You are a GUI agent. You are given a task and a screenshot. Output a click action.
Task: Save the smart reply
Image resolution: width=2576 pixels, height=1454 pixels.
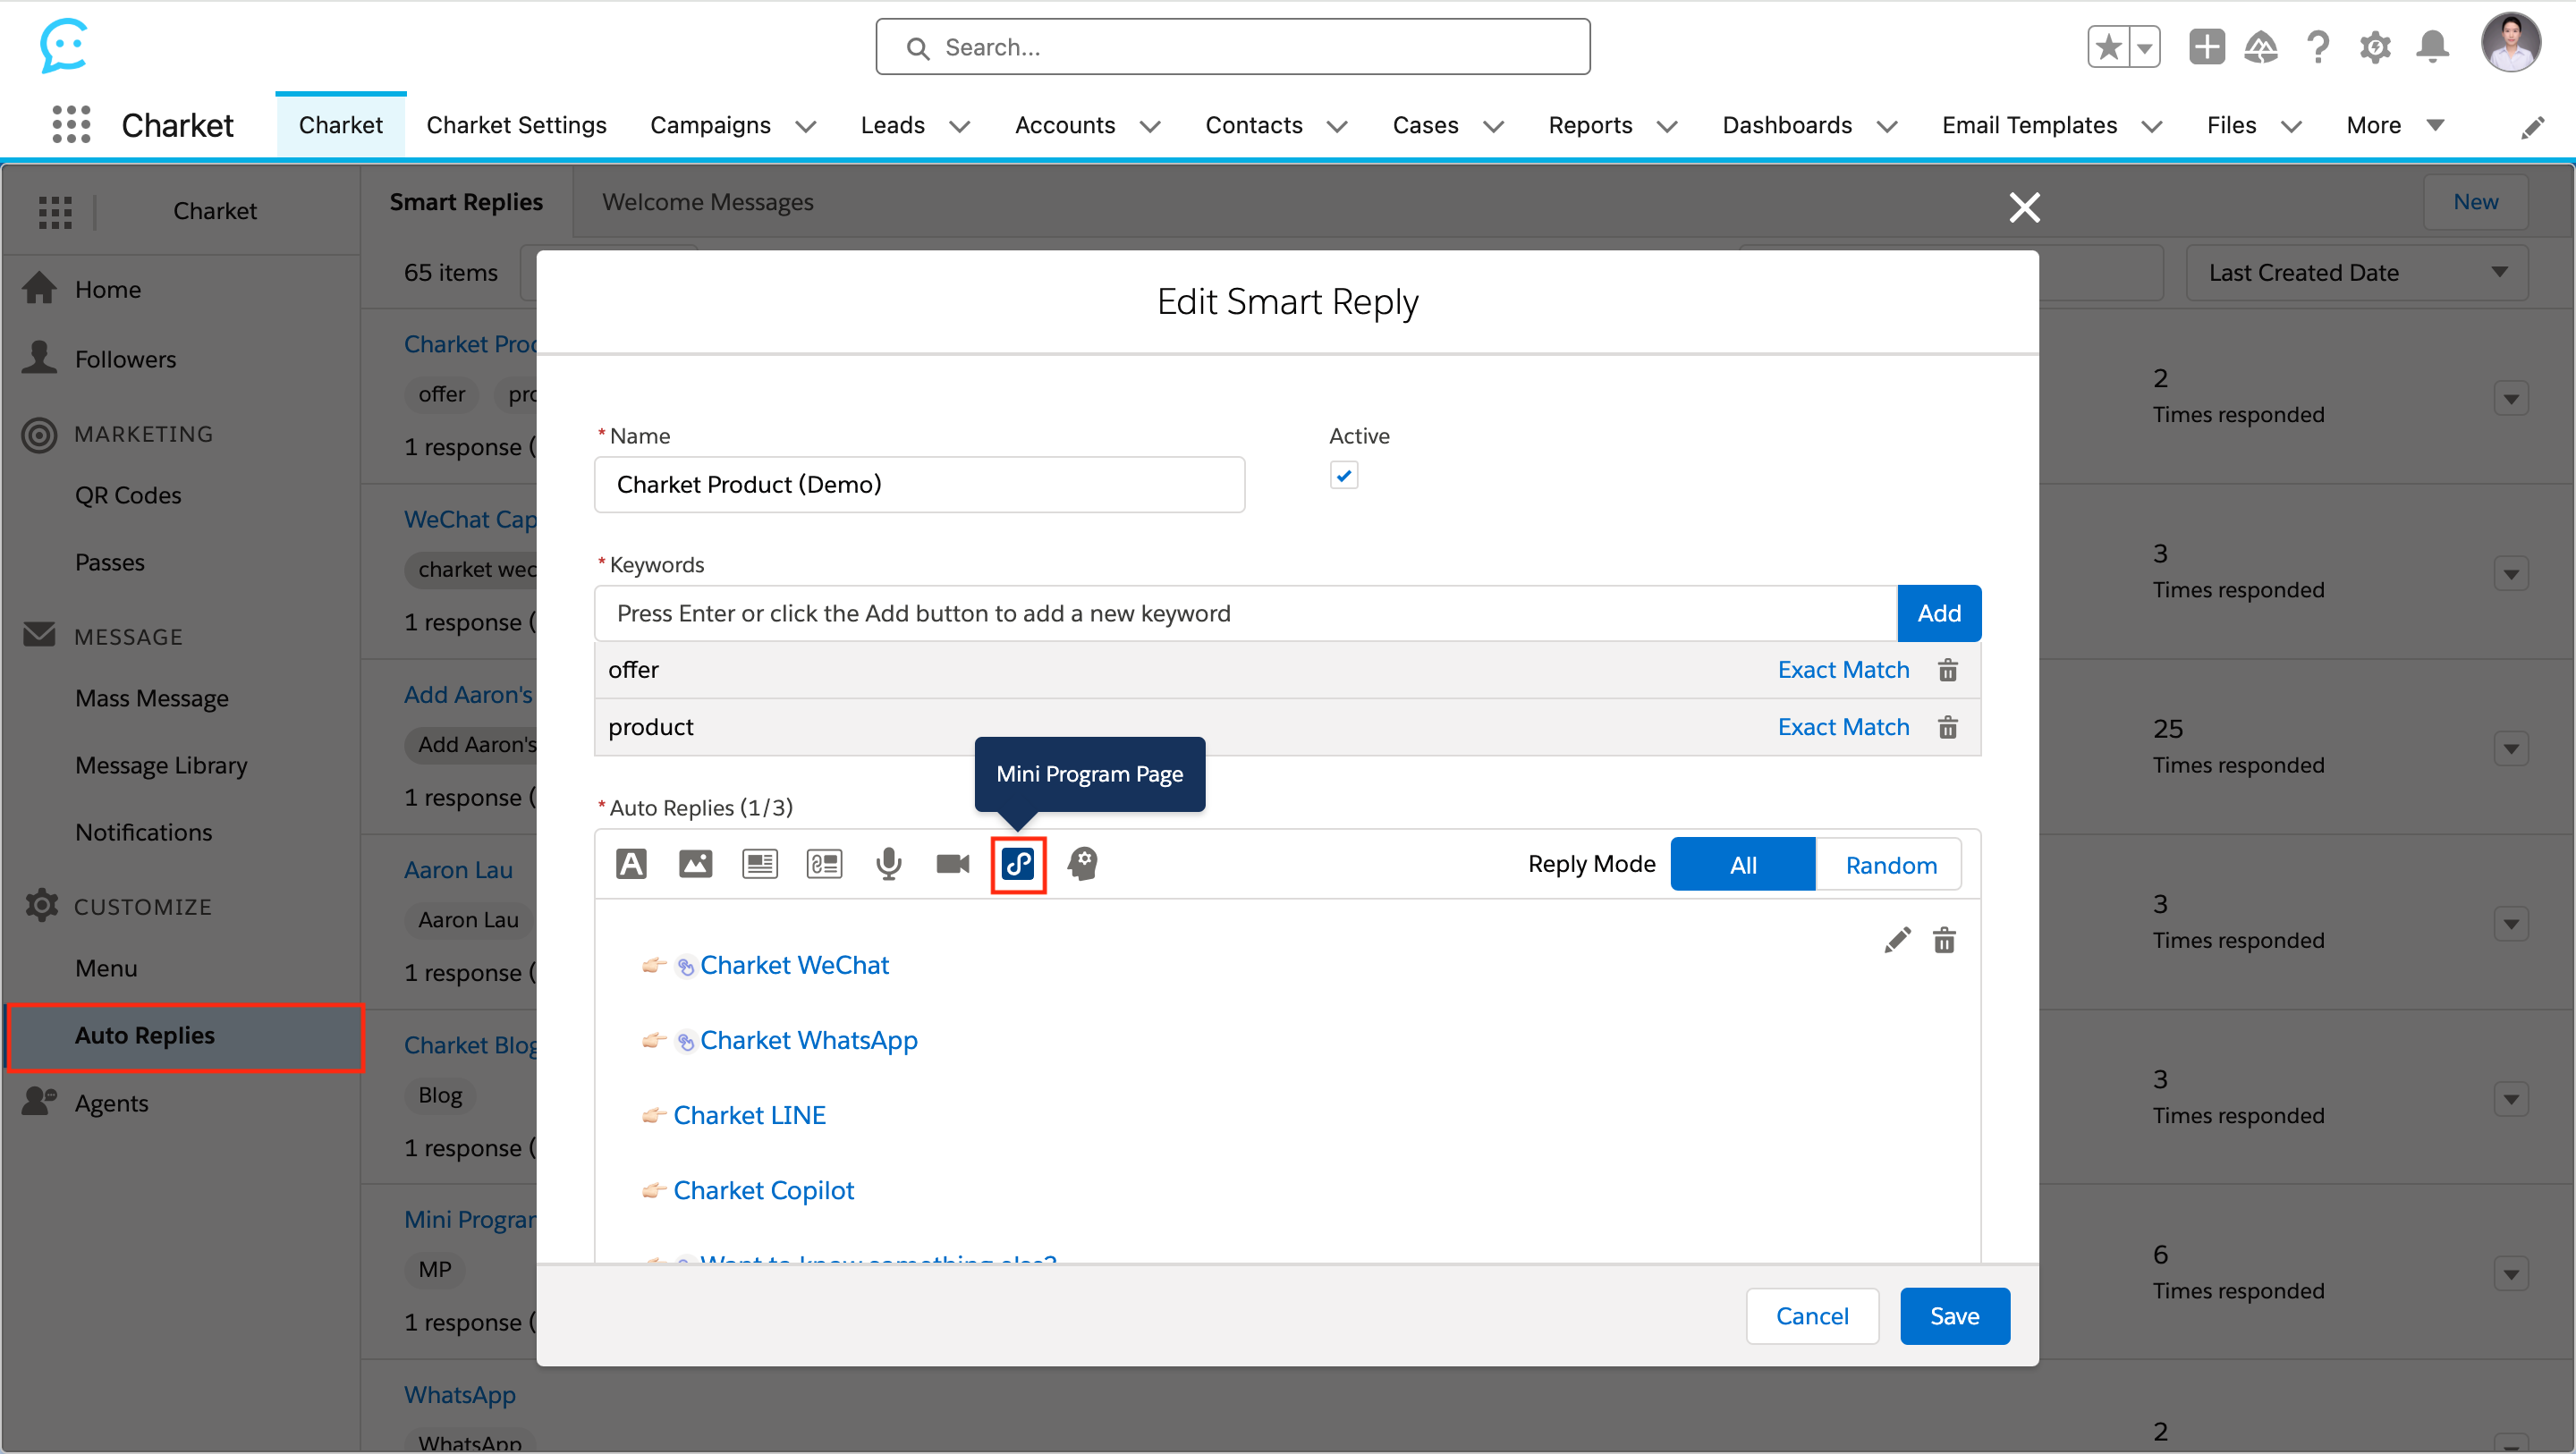point(1954,1316)
